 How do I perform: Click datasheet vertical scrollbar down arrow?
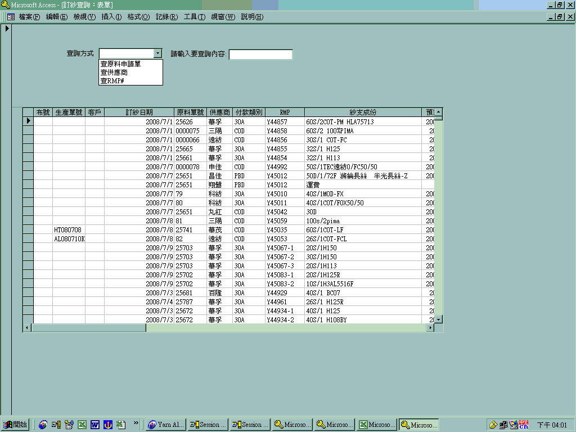439,319
